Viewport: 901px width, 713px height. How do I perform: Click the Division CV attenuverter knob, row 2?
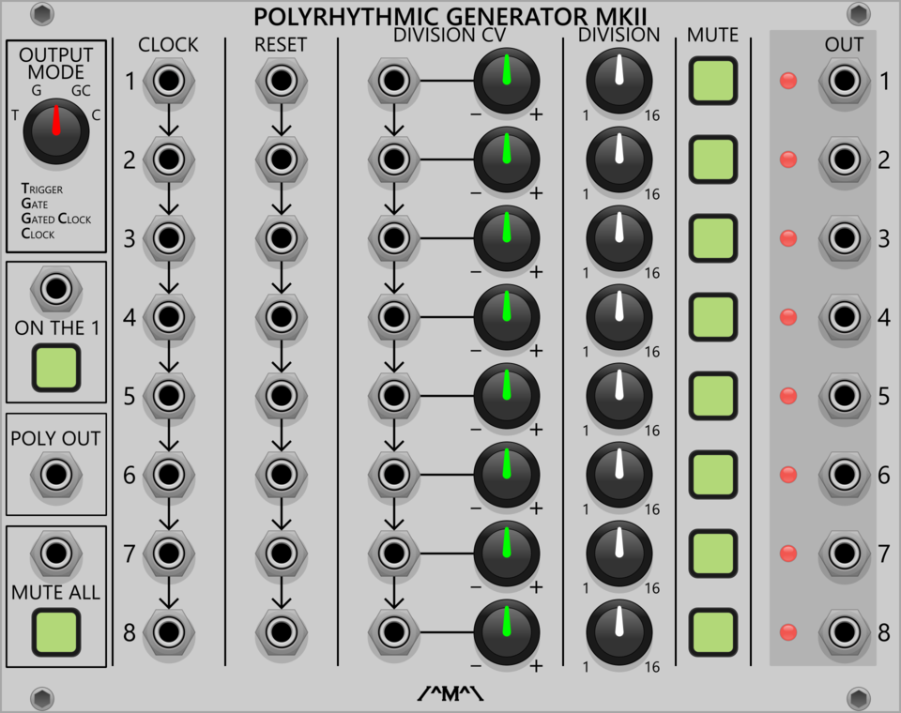tap(507, 159)
